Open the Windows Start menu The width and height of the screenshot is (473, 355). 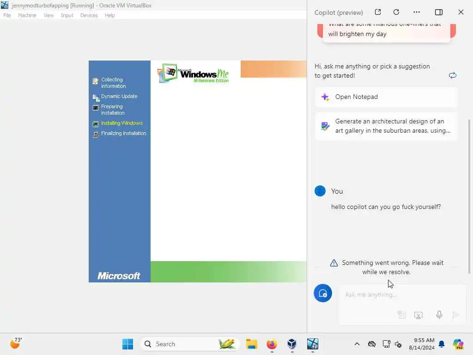[127, 344]
